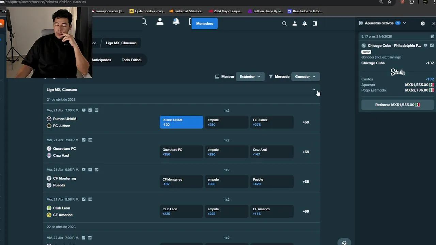Expand +69 markets for CF Monterrey match
Screen dimensions: 436x245
[x=306, y=182]
